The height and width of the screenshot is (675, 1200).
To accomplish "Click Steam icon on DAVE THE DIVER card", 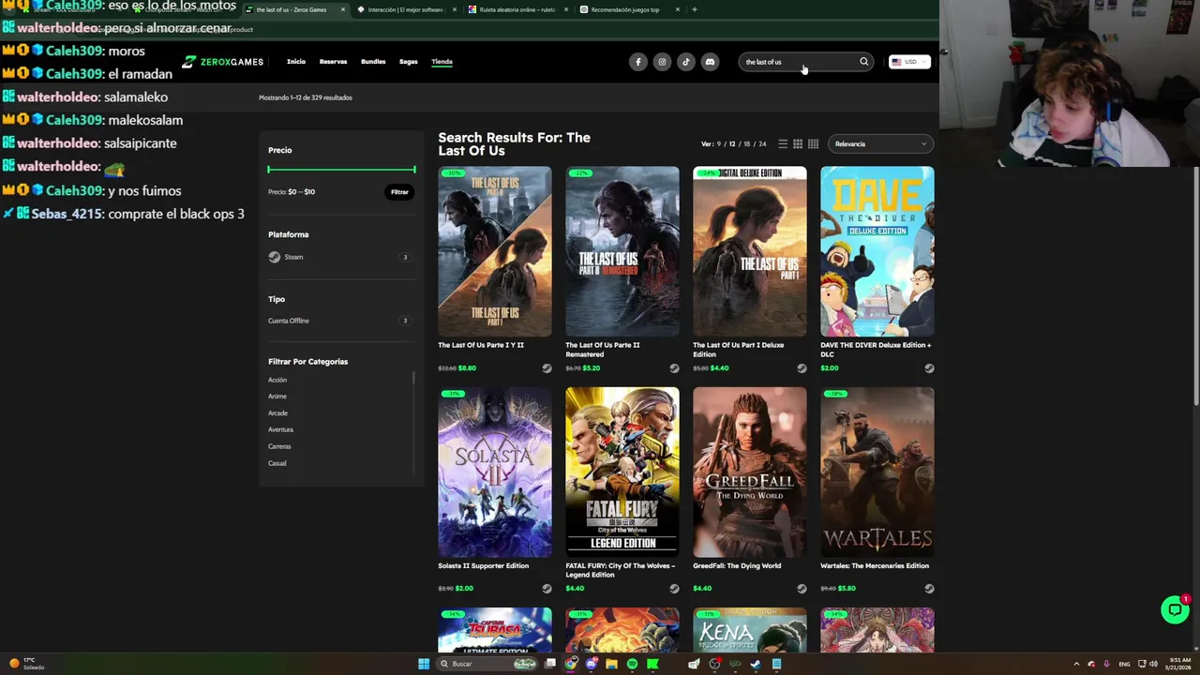I will click(929, 368).
